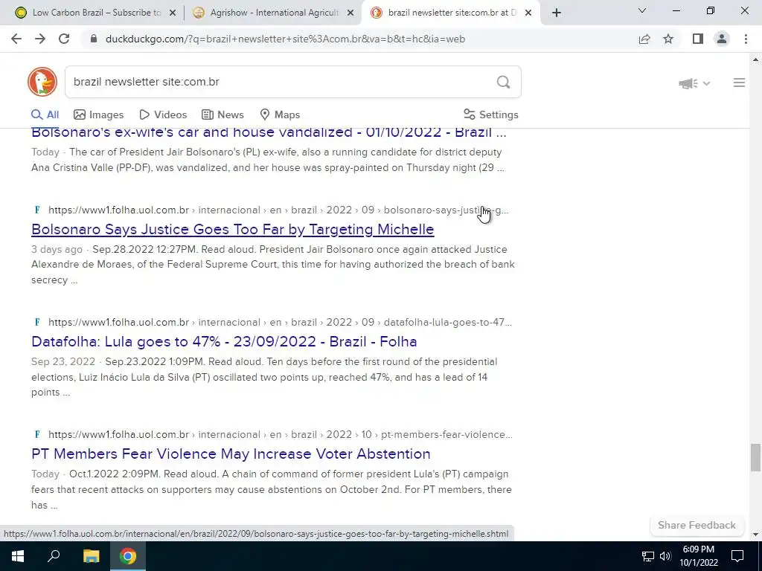Click the '3 days ago' date text
762x571 pixels.
coord(57,250)
